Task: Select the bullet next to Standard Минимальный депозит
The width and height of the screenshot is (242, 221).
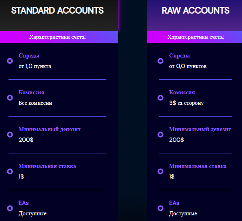Action: [x=10, y=134]
